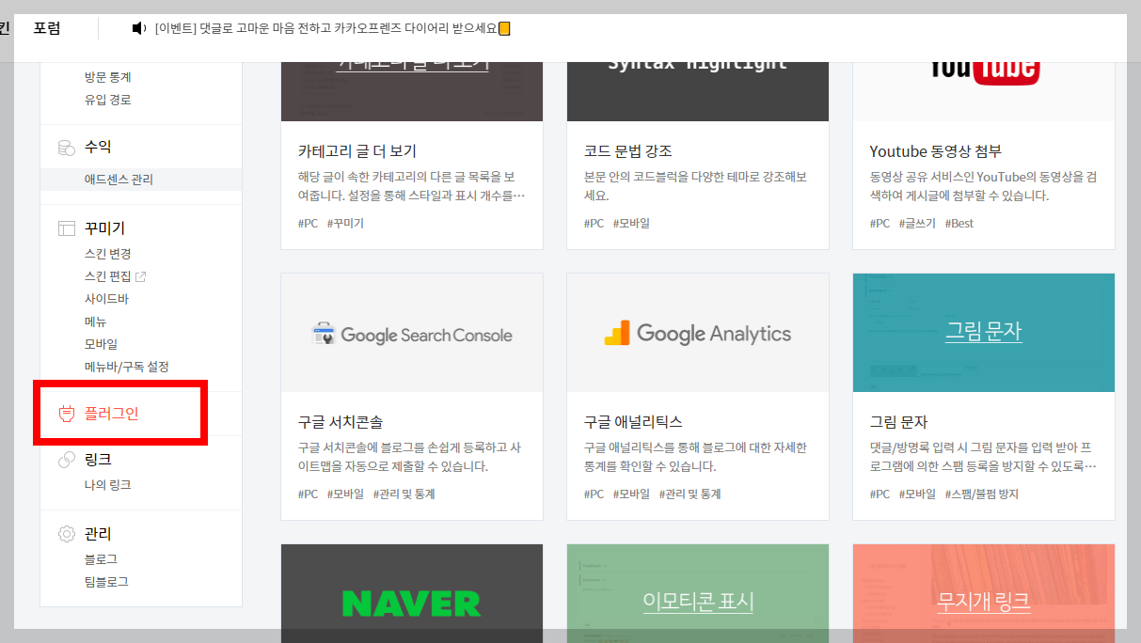This screenshot has width=1141, height=643.
Task: Click the plug icon beside 플러그인
Action: pyautogui.click(x=67, y=413)
